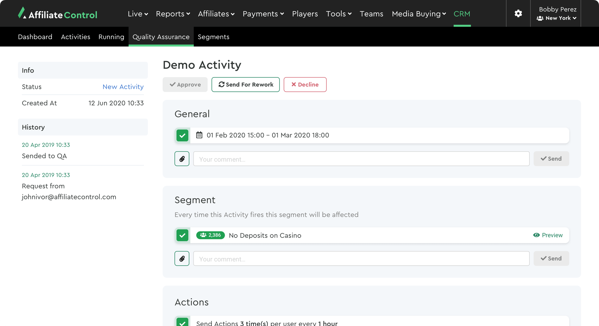
Task: Click the Decline button with X icon
Action: (305, 85)
